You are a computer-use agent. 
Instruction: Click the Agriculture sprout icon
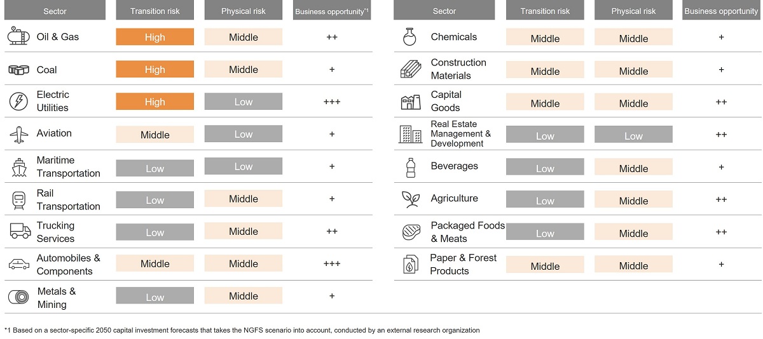[x=410, y=199]
